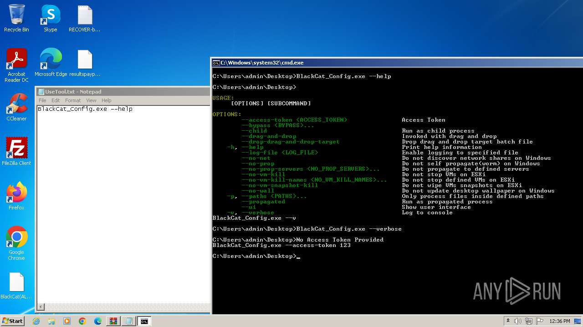The width and height of the screenshot is (583, 327).
Task: Click 'Show user interface' description text
Action: pyautogui.click(x=436, y=207)
